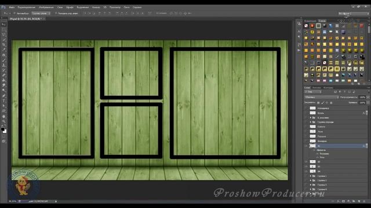371x208 pixels.
Task: Expand the Группа 1 folder
Action: point(311,176)
